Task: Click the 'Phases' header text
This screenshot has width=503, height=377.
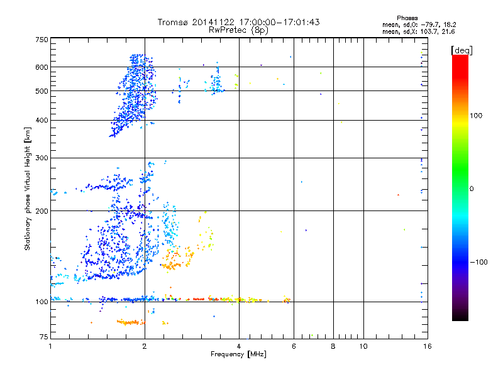Action: (x=407, y=18)
